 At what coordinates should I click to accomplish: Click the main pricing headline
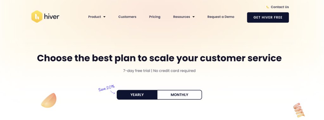(x=159, y=58)
